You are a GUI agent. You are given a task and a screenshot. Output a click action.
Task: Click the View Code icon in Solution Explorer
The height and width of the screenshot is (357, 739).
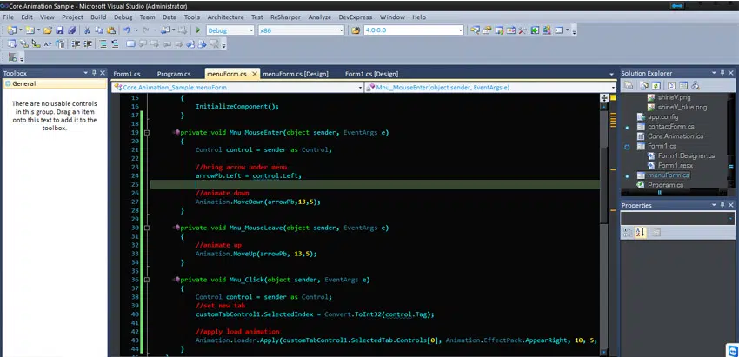[671, 86]
